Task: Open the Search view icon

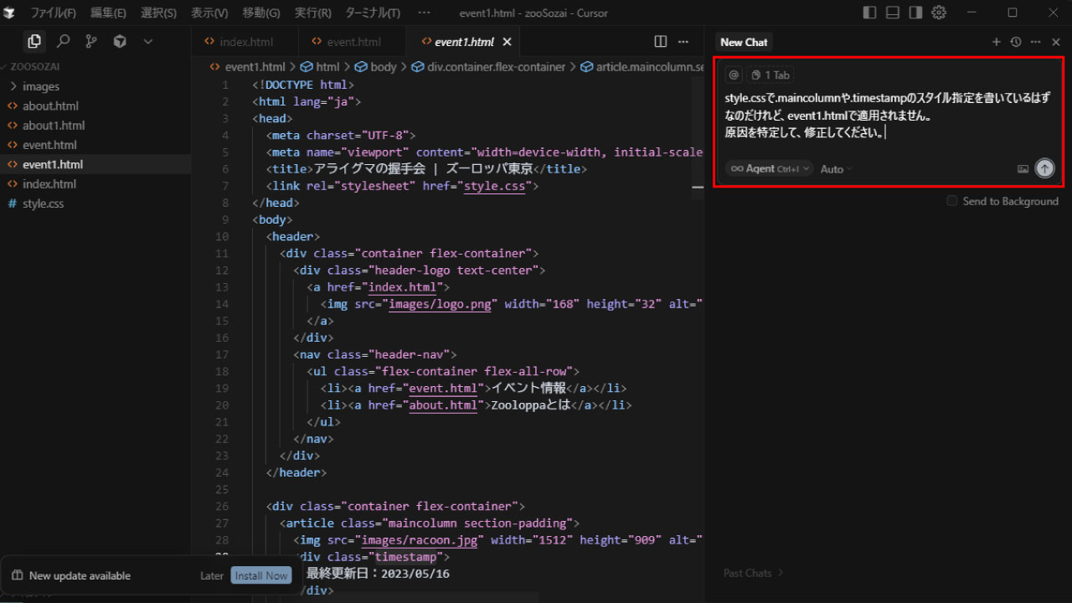Action: click(x=63, y=41)
